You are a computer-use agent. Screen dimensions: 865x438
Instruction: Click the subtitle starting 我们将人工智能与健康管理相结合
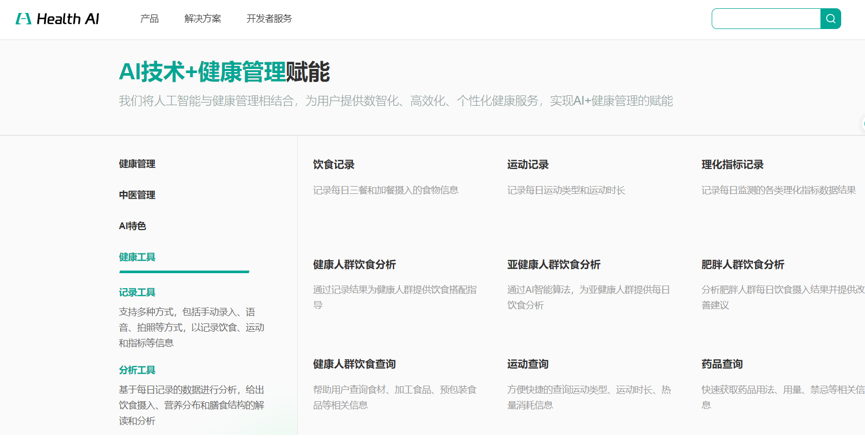pos(396,101)
